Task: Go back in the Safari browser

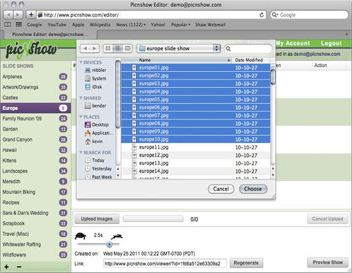Action: point(8,15)
